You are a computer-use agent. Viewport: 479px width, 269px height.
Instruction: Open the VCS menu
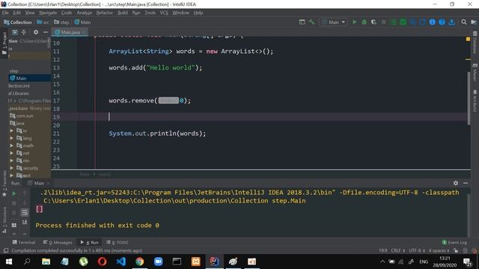pyautogui.click(x=164, y=13)
